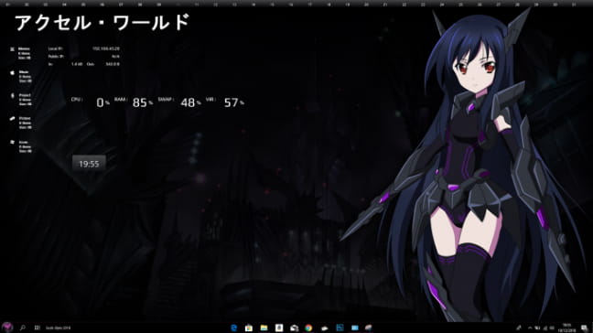
Task: Open the first sidebar folder launcher icon
Action: (12, 49)
